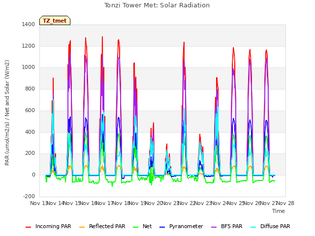Click the 800 y-axis tick value
315x236 pixels.
(x=30, y=89)
